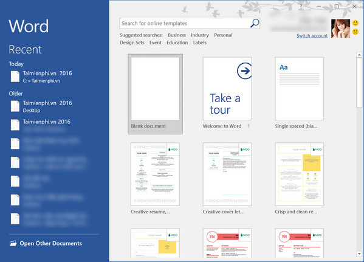Select the Labels suggested search

200,43
